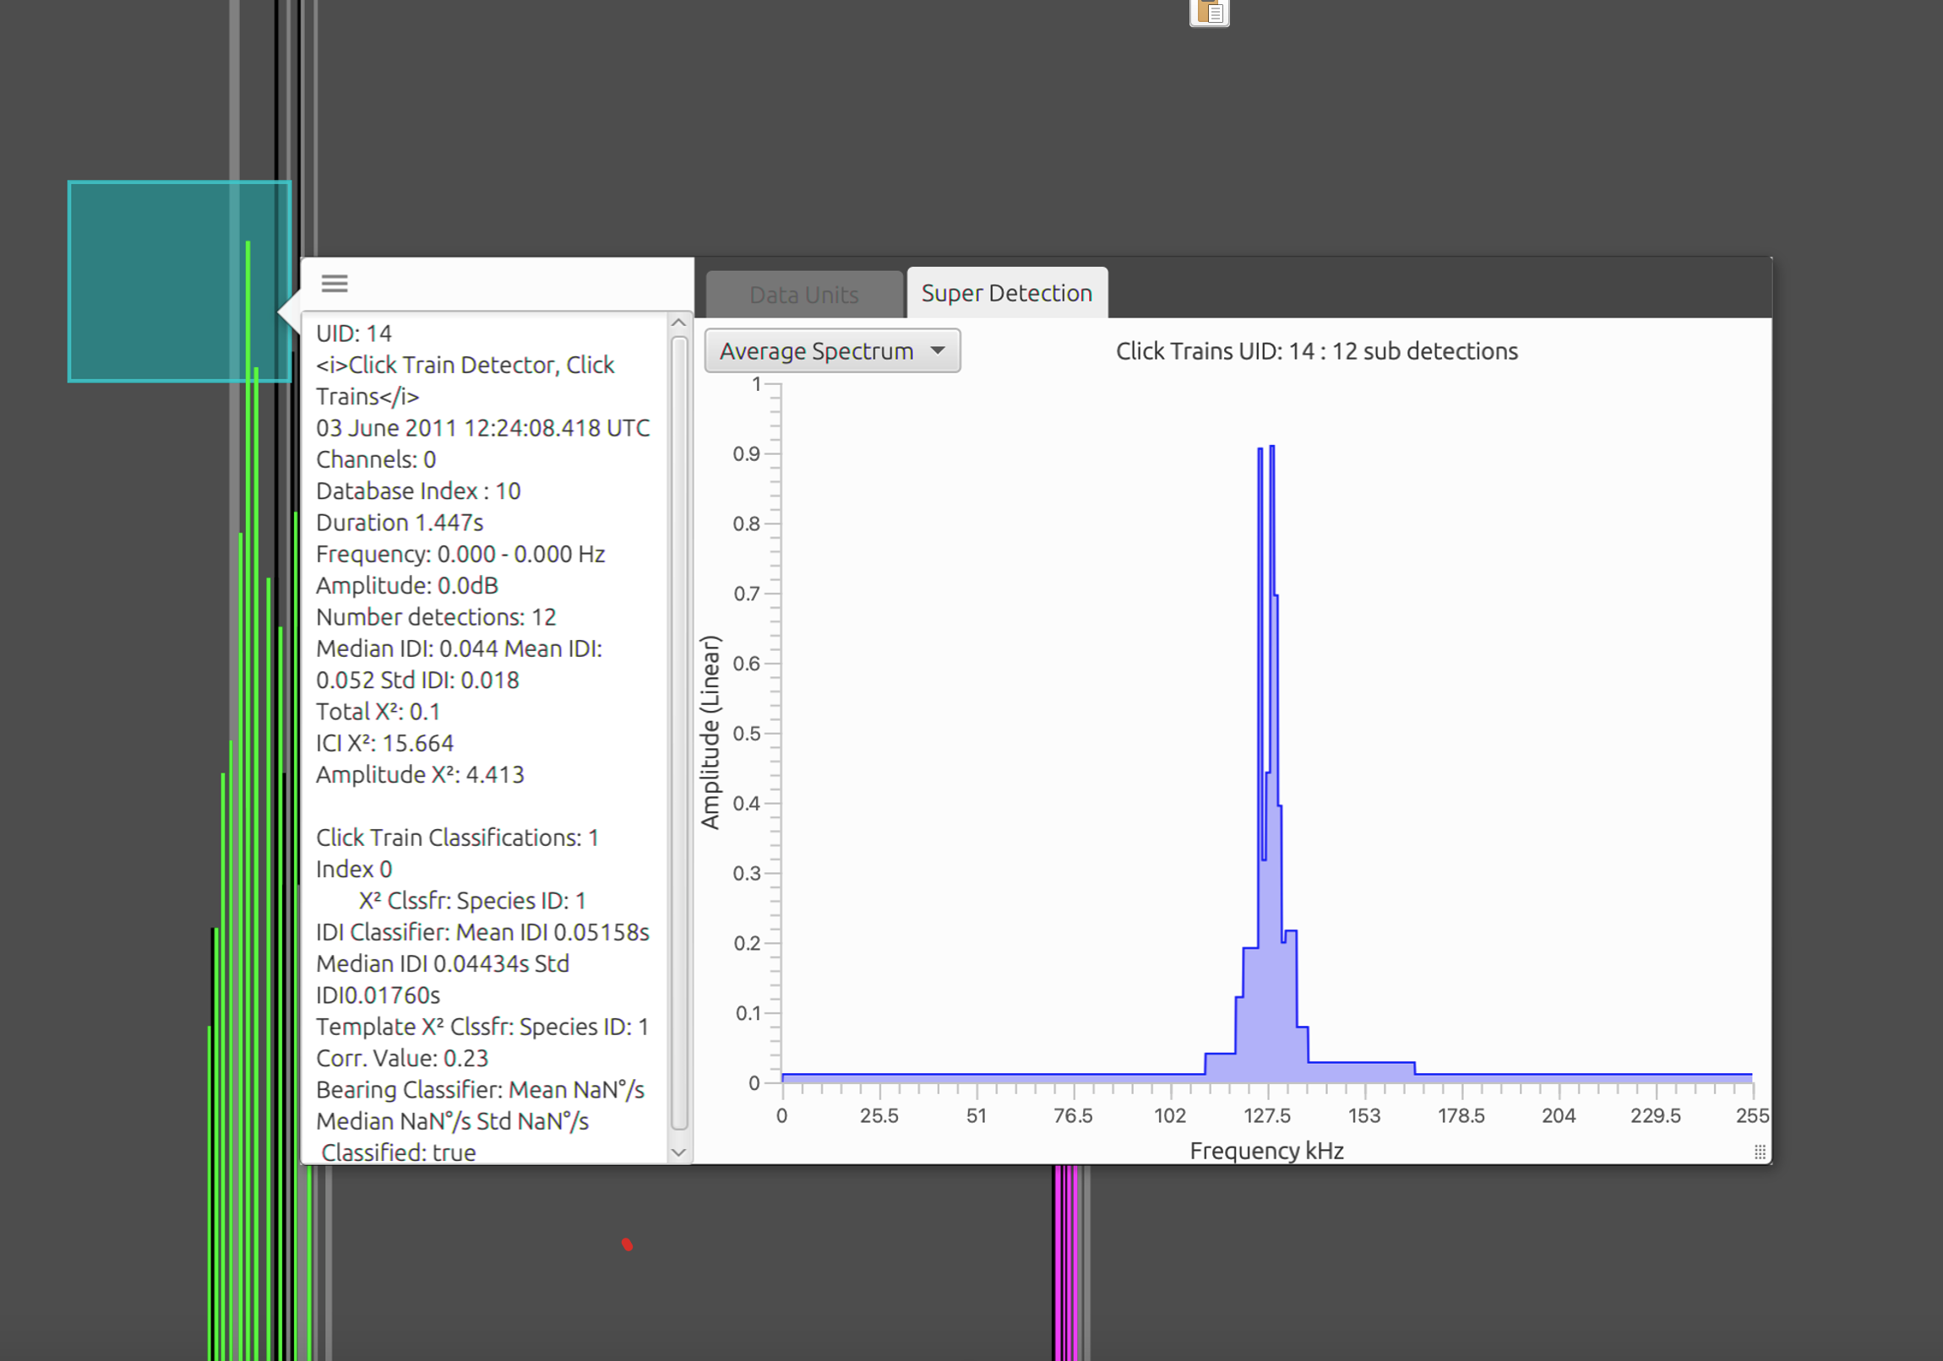
Task: Click the 'ICI X²: 15.664' line
Action: click(384, 743)
